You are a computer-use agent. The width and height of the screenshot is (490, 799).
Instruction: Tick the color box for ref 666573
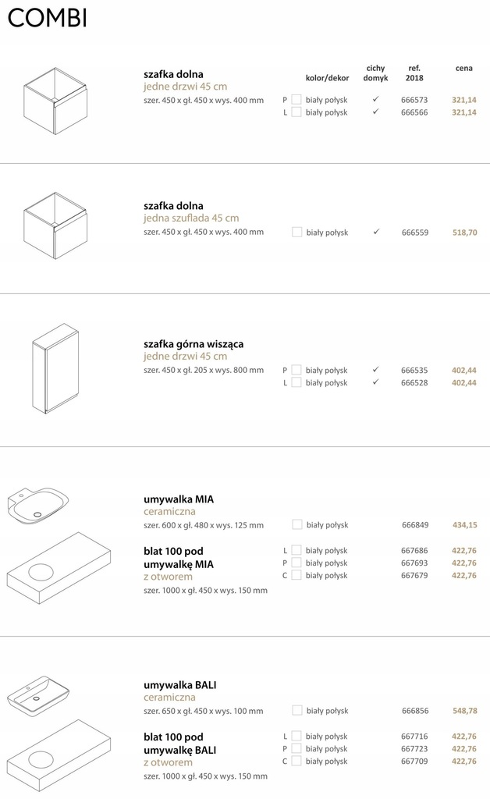pyautogui.click(x=296, y=100)
